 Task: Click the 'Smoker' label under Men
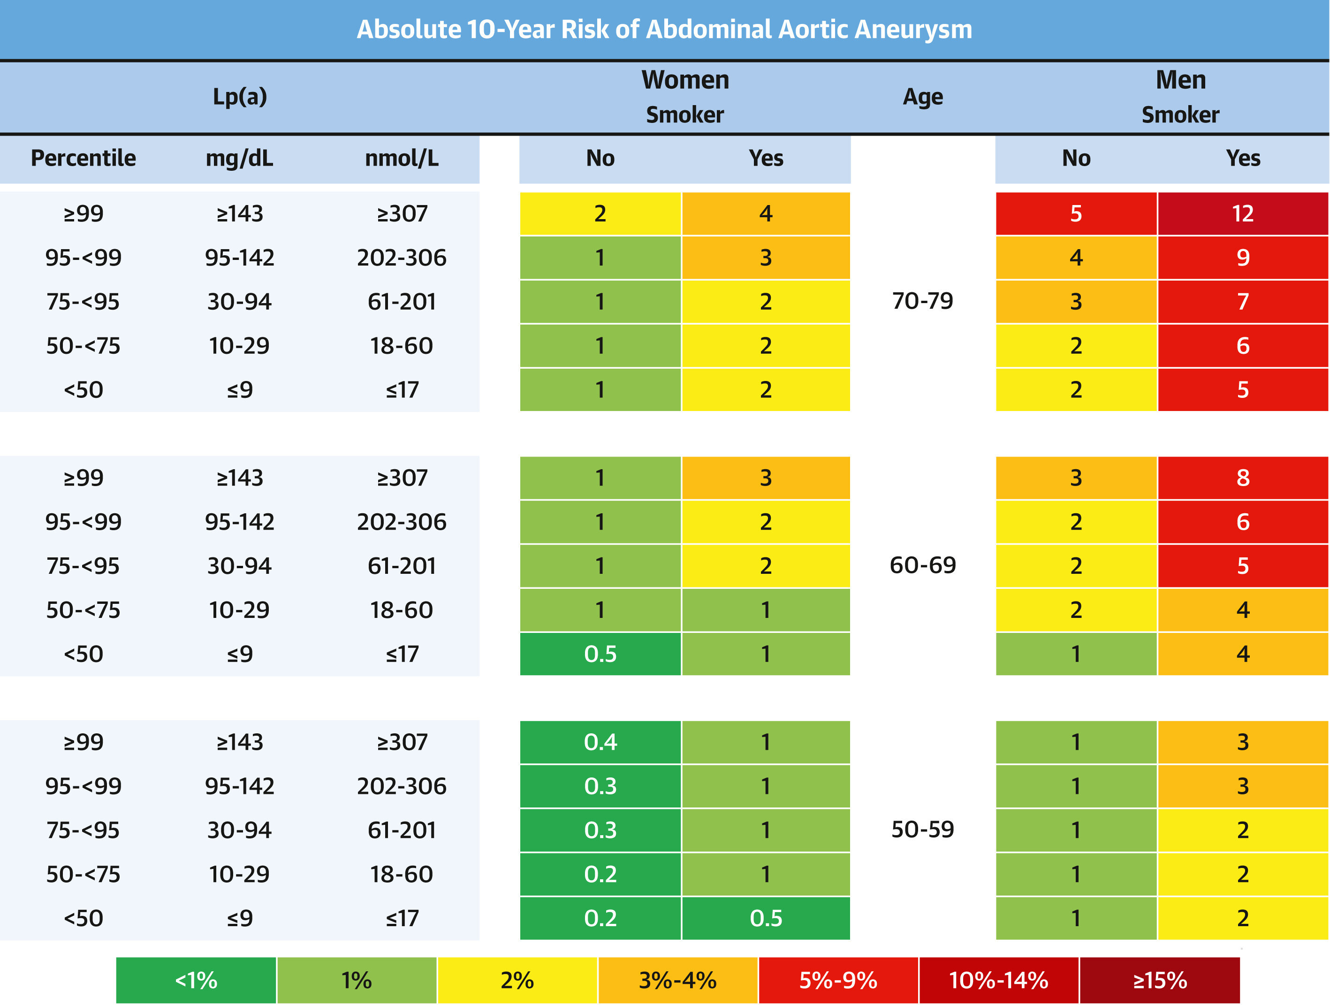click(1181, 115)
